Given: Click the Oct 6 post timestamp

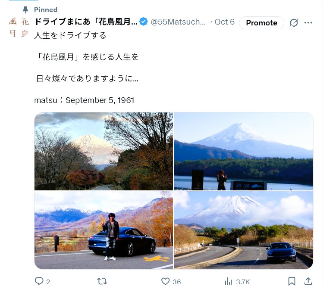Looking at the screenshot, I should point(225,22).
